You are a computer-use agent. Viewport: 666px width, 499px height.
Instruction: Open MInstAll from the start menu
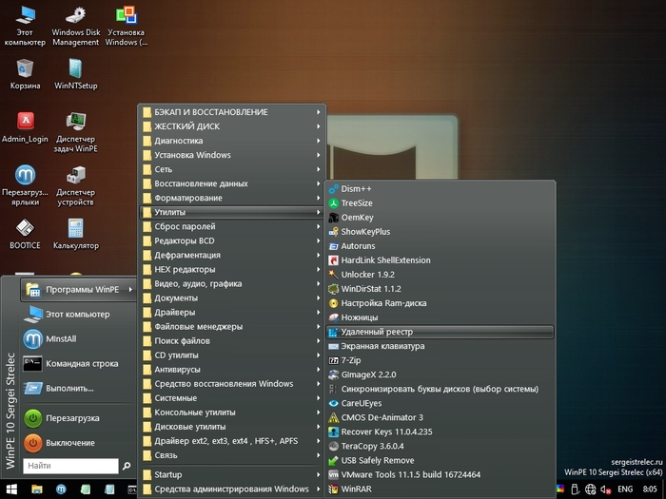[78, 339]
